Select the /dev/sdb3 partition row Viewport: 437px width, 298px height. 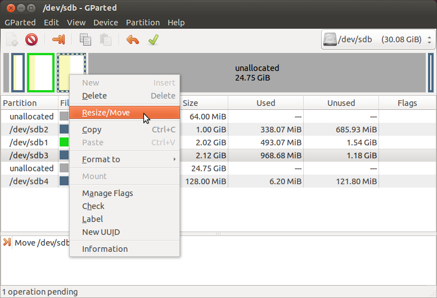[x=218, y=155]
